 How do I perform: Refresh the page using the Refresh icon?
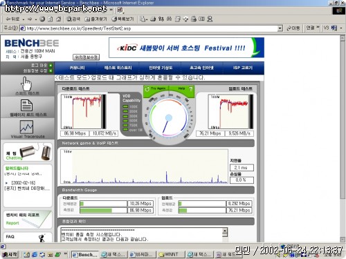pos(51,19)
